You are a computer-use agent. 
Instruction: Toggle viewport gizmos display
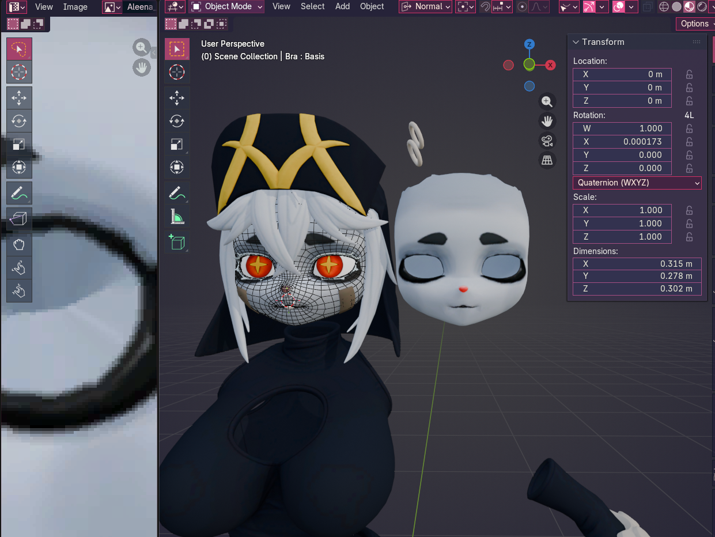click(x=589, y=7)
